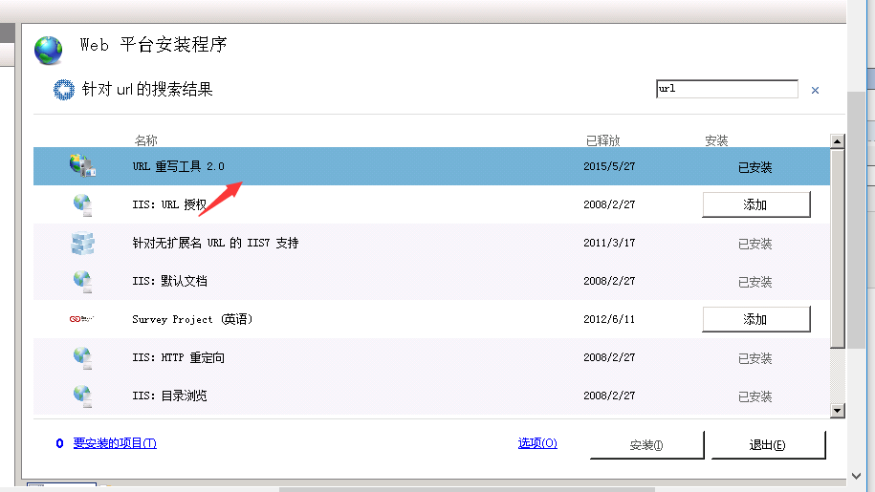Click the outer window scroll down chevron
This screenshot has width=875, height=492.
[857, 476]
